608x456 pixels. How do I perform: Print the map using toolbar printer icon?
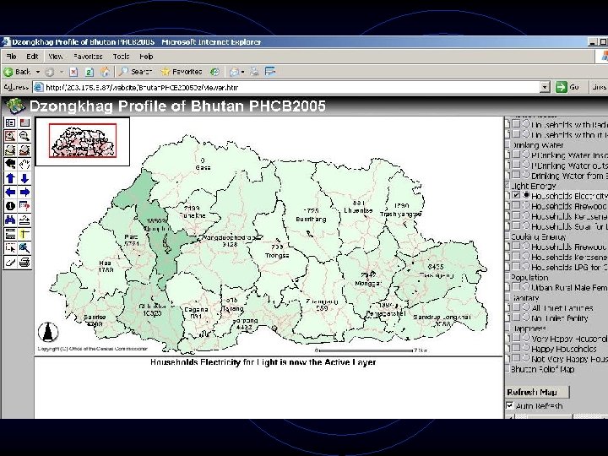point(24,262)
